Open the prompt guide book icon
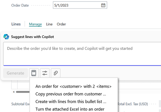The image size is (161, 112). coord(34,73)
